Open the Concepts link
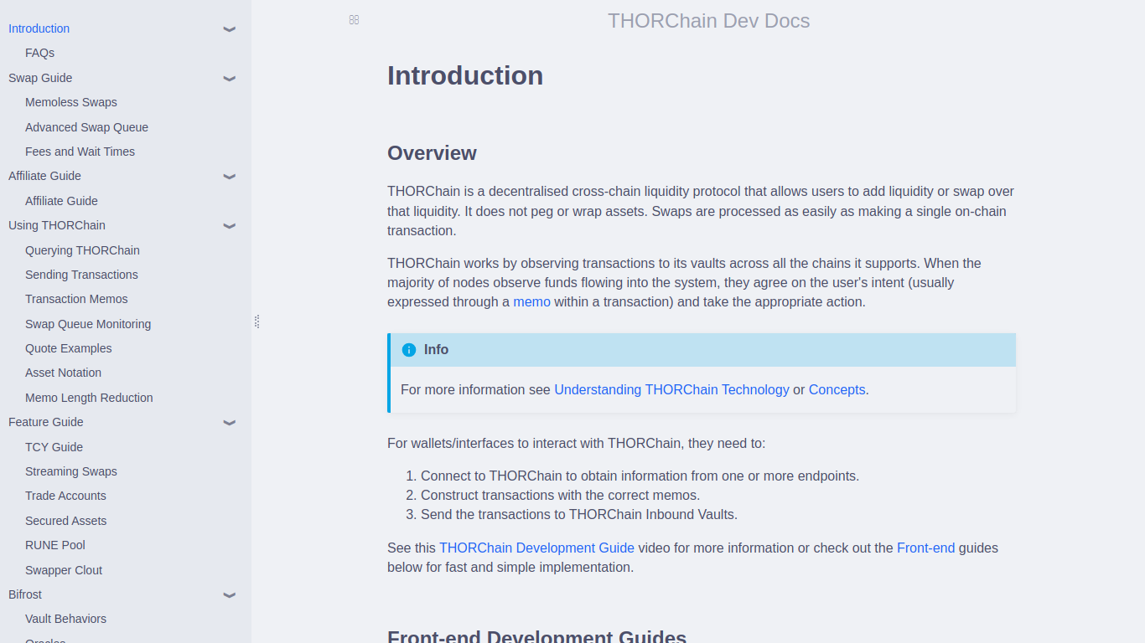The image size is (1145, 643). coord(837,389)
